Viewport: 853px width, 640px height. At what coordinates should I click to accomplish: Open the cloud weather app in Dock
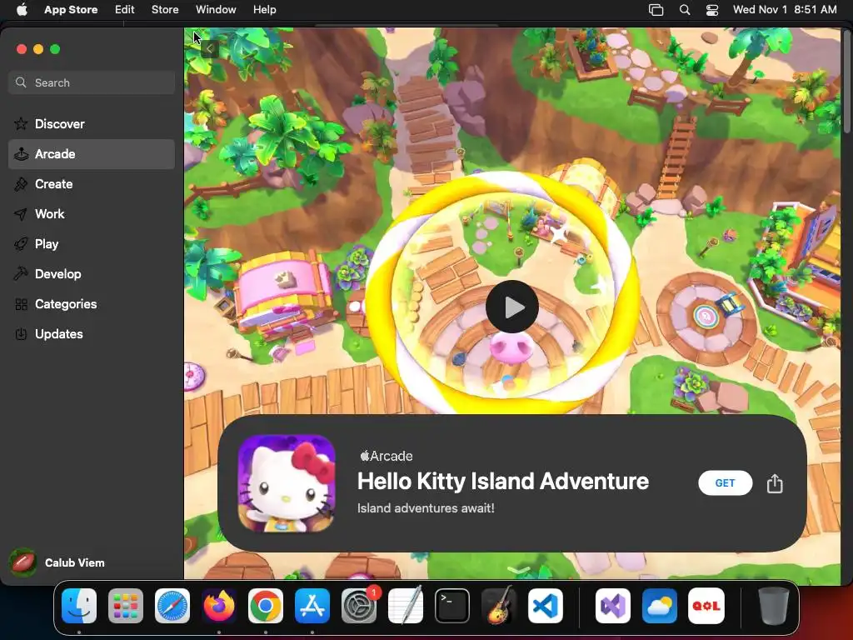pyautogui.click(x=660, y=606)
